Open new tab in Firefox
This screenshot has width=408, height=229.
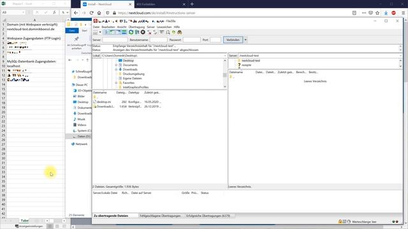pos(192,4)
